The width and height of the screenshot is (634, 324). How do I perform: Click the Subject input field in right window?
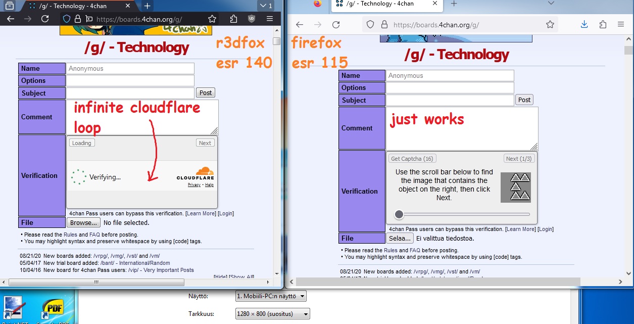(450, 100)
